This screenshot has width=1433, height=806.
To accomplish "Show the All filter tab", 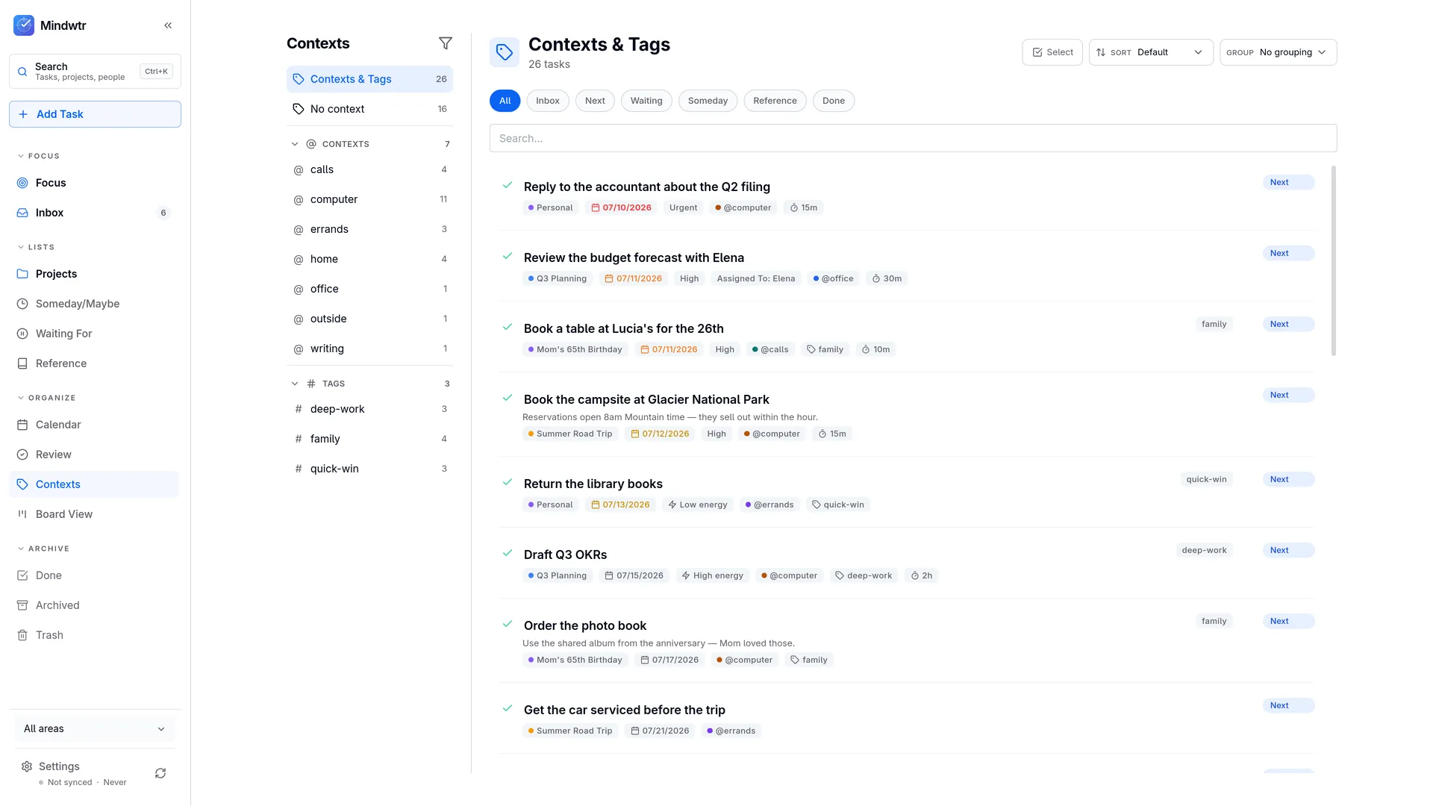I will 505,101.
